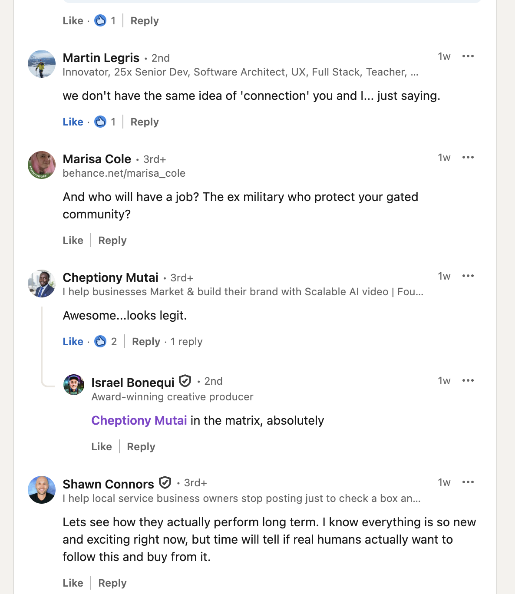The height and width of the screenshot is (594, 515).
Task: Open Shawn Connors's profile photo
Action: point(42,490)
